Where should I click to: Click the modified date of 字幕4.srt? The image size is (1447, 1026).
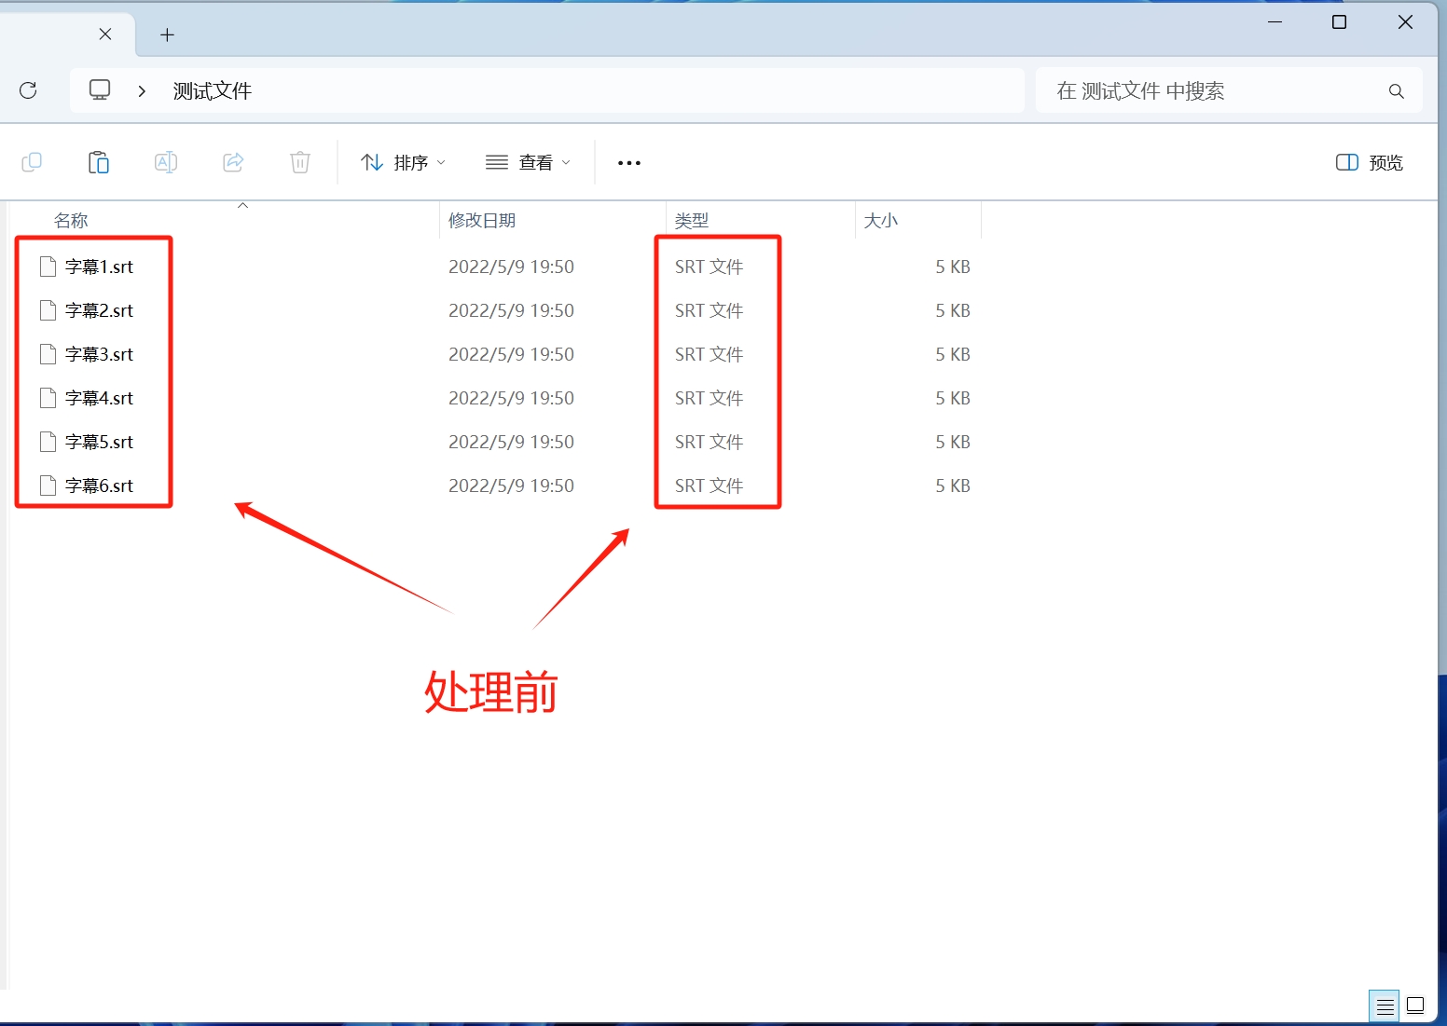click(x=511, y=398)
